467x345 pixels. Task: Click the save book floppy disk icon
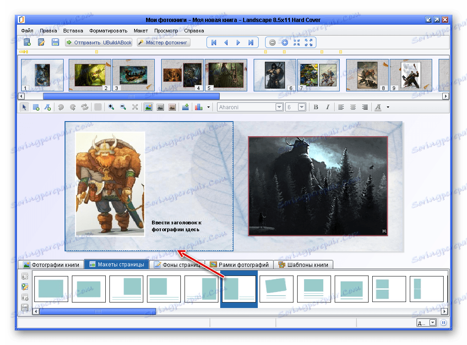pyautogui.click(x=55, y=42)
